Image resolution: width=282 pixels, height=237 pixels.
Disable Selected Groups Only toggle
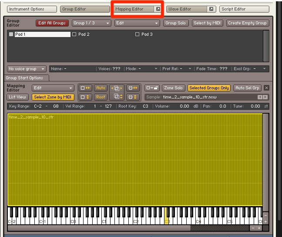coord(209,88)
